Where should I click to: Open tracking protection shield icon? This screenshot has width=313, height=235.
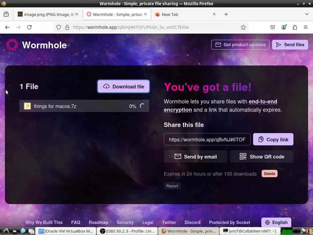click(58, 27)
